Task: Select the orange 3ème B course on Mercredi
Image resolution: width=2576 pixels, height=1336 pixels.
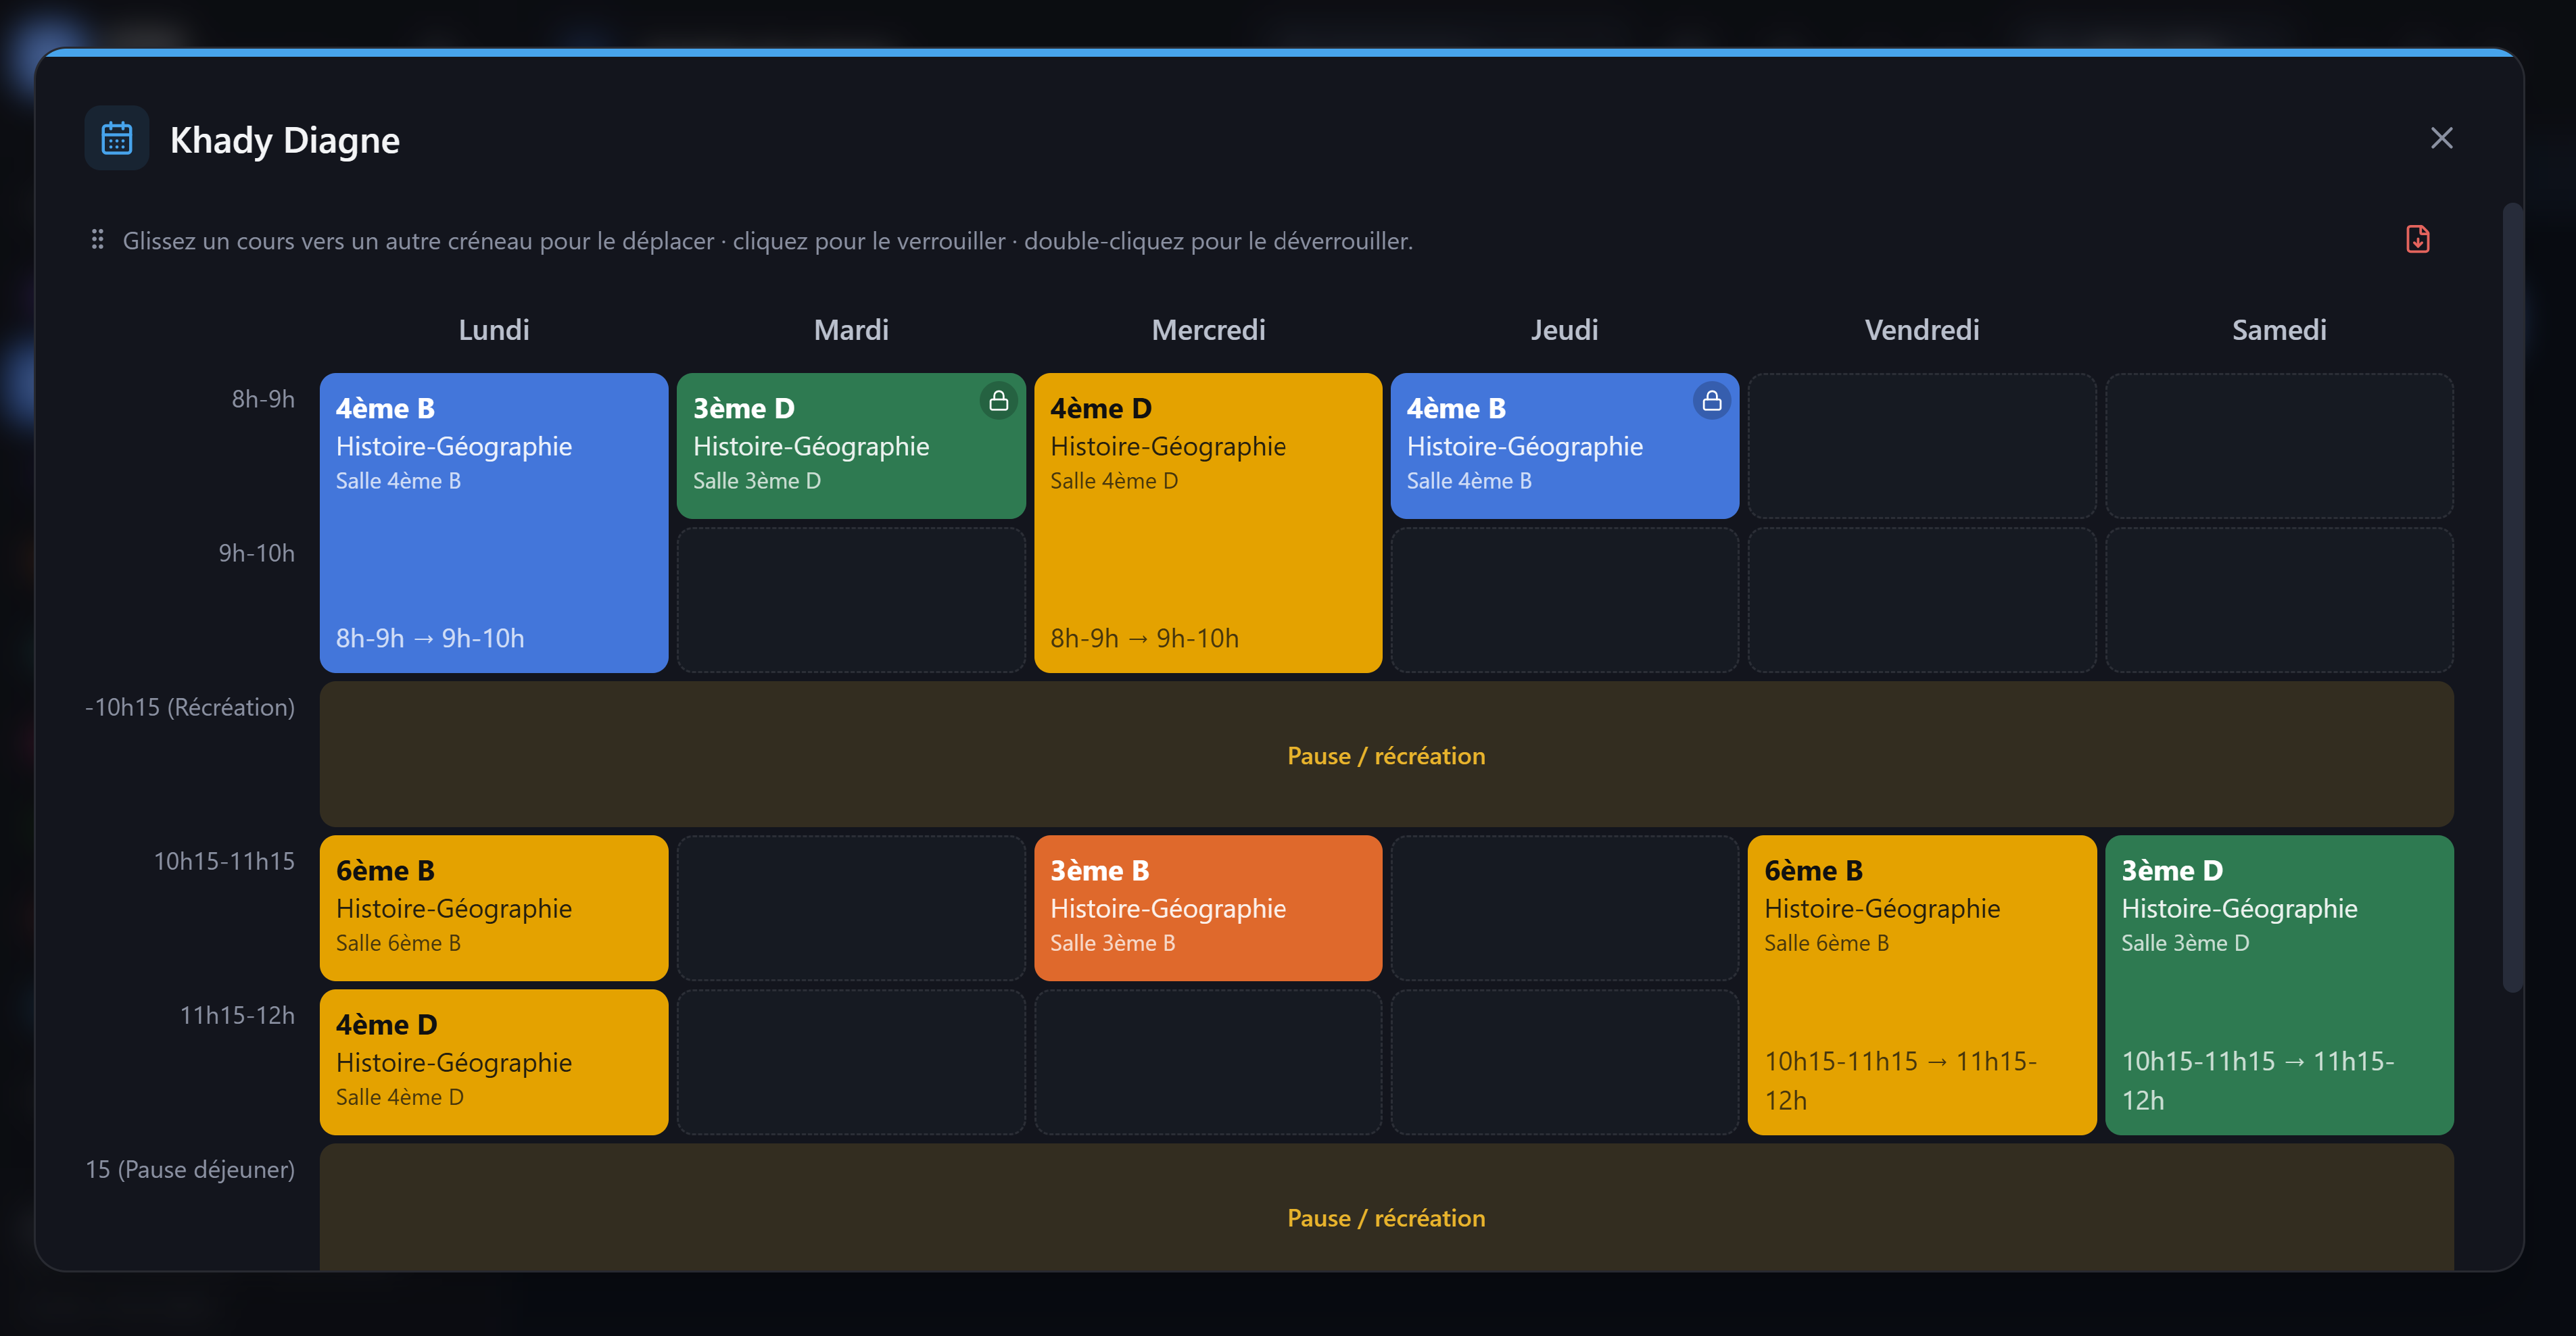Action: (1208, 908)
